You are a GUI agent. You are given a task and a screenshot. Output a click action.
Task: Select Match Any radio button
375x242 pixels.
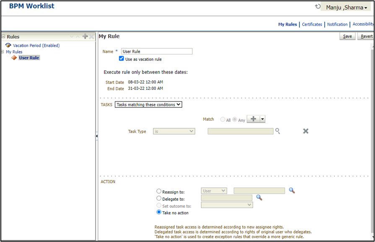pyautogui.click(x=235, y=119)
